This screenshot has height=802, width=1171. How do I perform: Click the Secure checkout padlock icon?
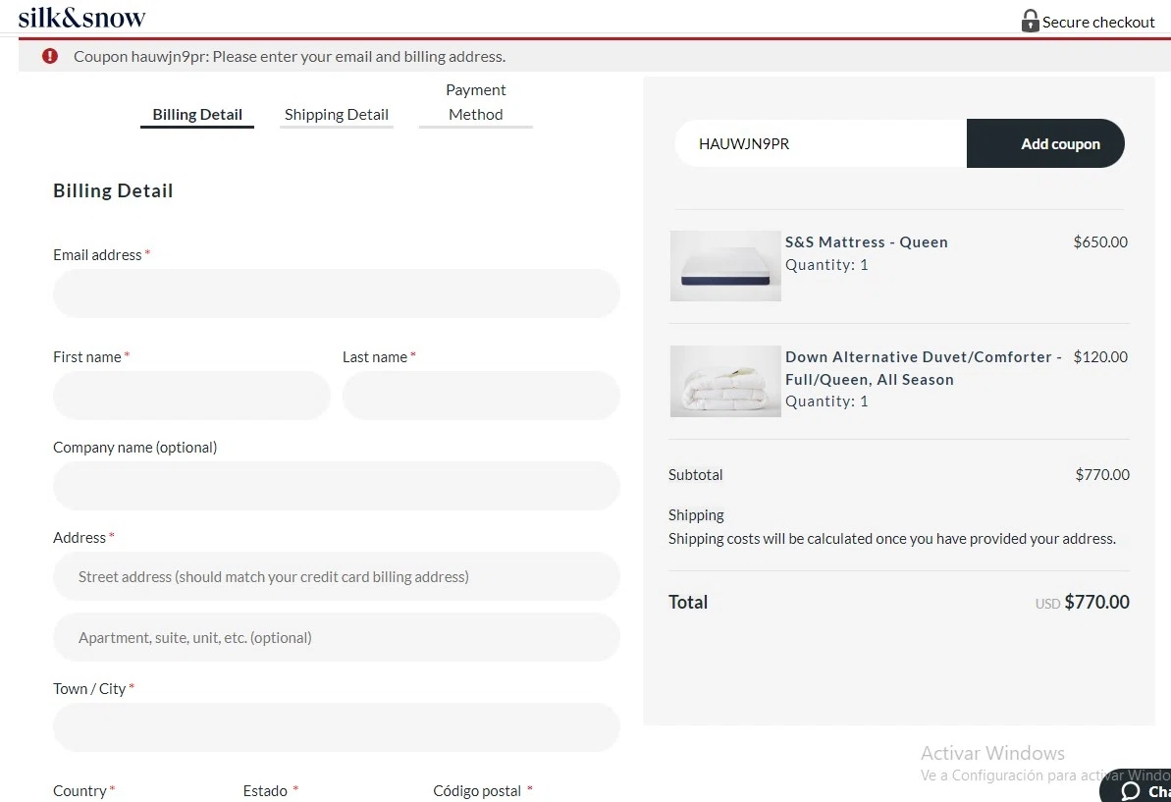coord(1030,21)
